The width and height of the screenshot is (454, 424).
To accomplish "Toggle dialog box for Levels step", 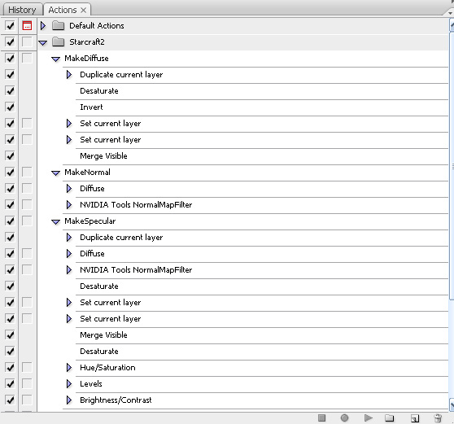I will click(27, 383).
